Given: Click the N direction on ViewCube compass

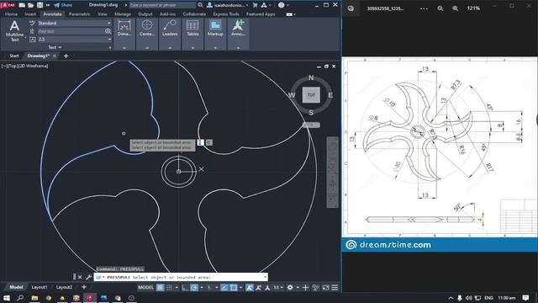Looking at the screenshot, I should pyautogui.click(x=311, y=77).
